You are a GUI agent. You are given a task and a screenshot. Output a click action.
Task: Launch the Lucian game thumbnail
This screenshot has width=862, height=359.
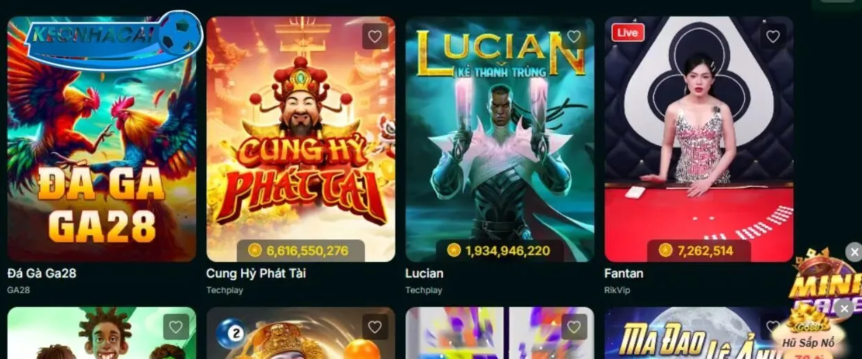pos(500,139)
